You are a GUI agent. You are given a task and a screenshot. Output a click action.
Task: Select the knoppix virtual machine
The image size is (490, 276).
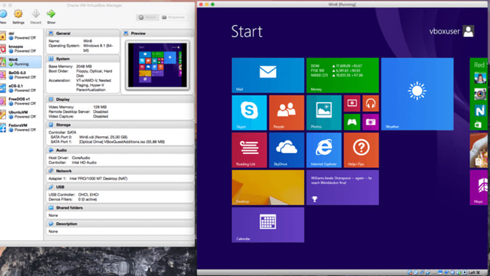(x=20, y=49)
